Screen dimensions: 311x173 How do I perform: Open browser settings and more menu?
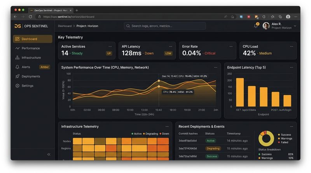(296, 17)
